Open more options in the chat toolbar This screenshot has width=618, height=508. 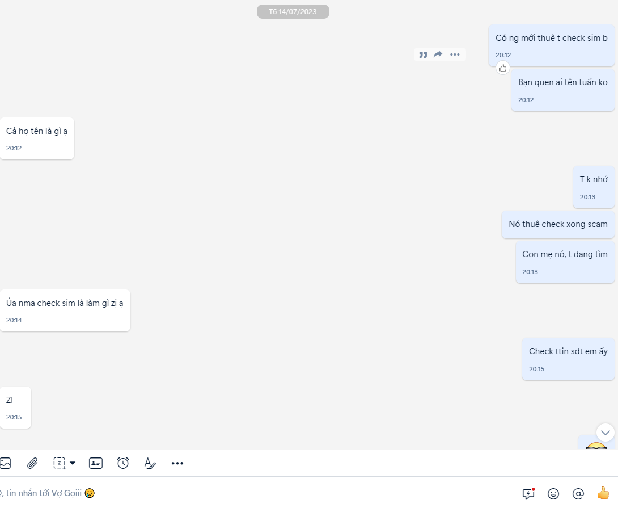pos(177,463)
